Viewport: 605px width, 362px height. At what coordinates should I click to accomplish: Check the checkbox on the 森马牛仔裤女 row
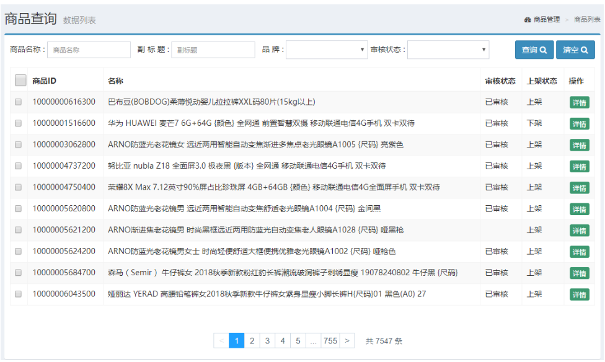click(x=18, y=272)
